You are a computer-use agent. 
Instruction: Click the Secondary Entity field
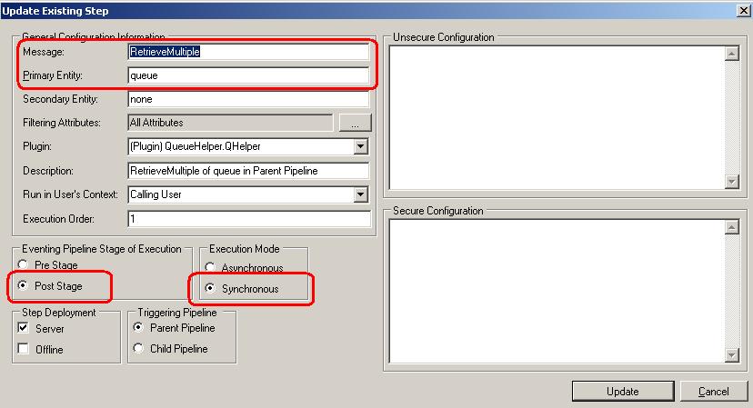(x=249, y=99)
